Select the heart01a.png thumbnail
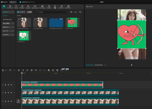Screen dimensions: 152x109 pos(72,23)
